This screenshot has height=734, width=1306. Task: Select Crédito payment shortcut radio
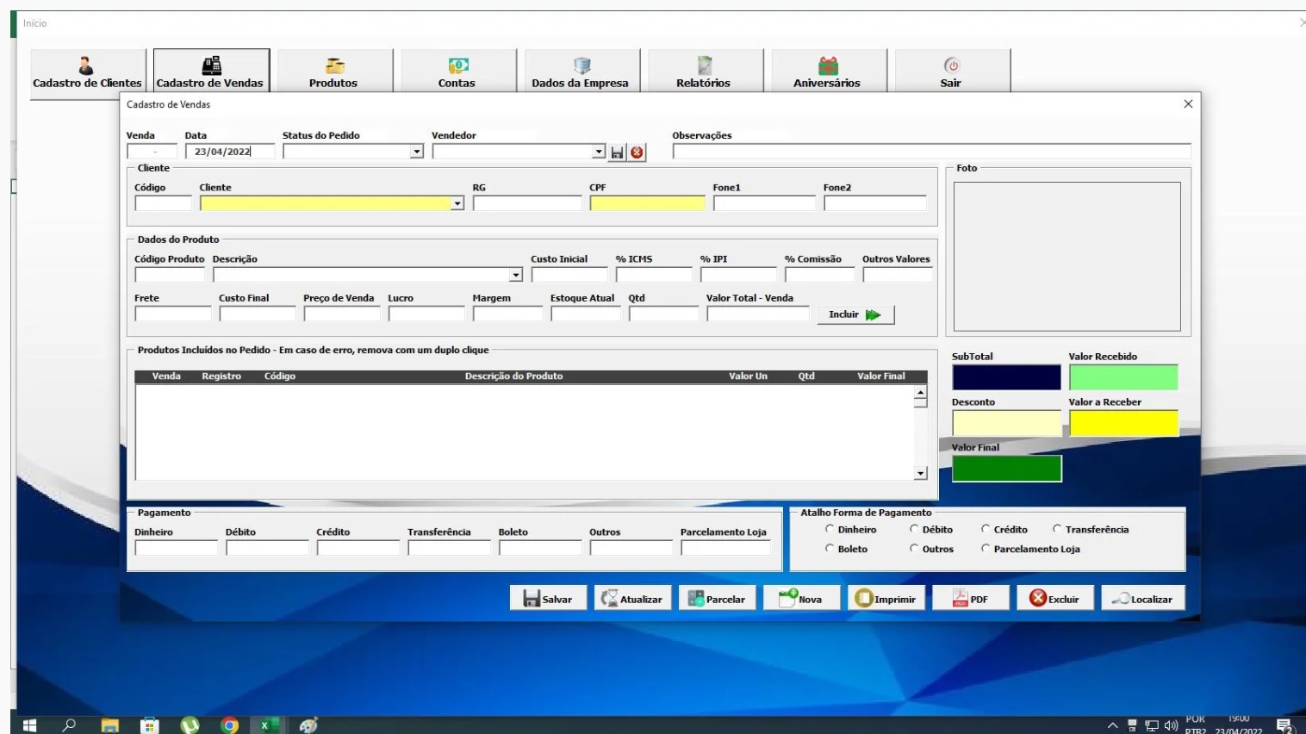pyautogui.click(x=986, y=529)
